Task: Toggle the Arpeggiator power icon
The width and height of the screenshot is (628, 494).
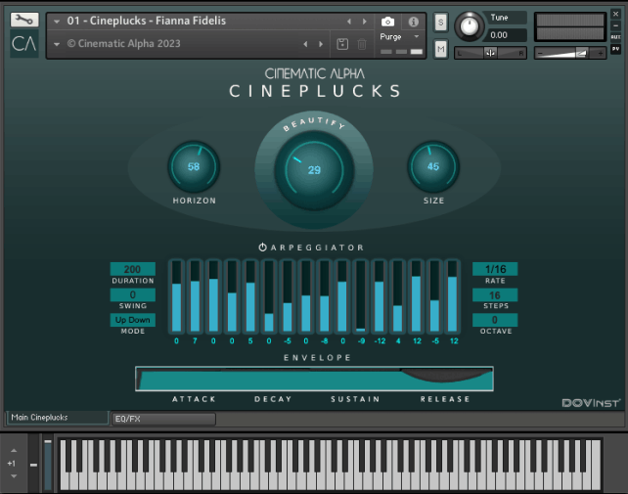Action: 262,247
